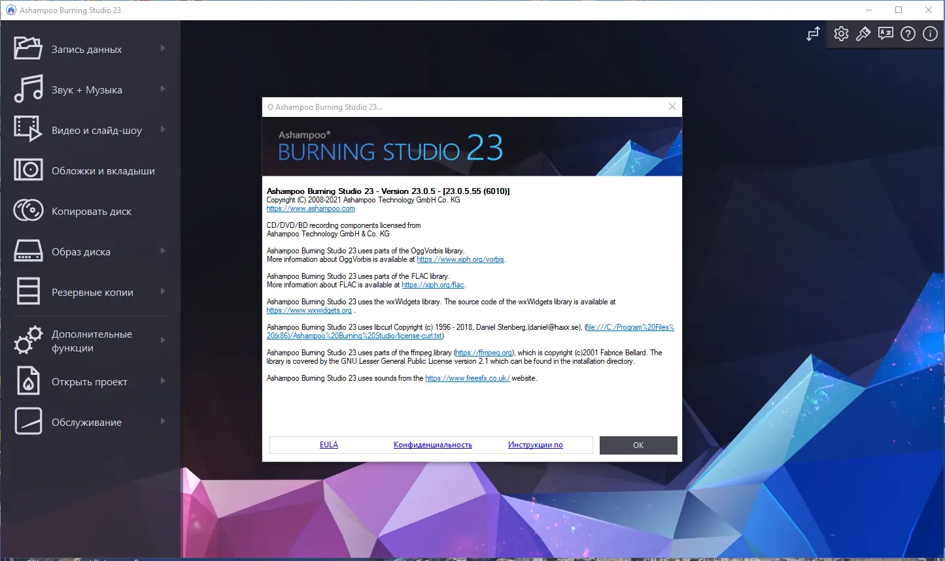The width and height of the screenshot is (945, 561).
Task: Select the Резервные копии backup icon
Action: [x=27, y=291]
